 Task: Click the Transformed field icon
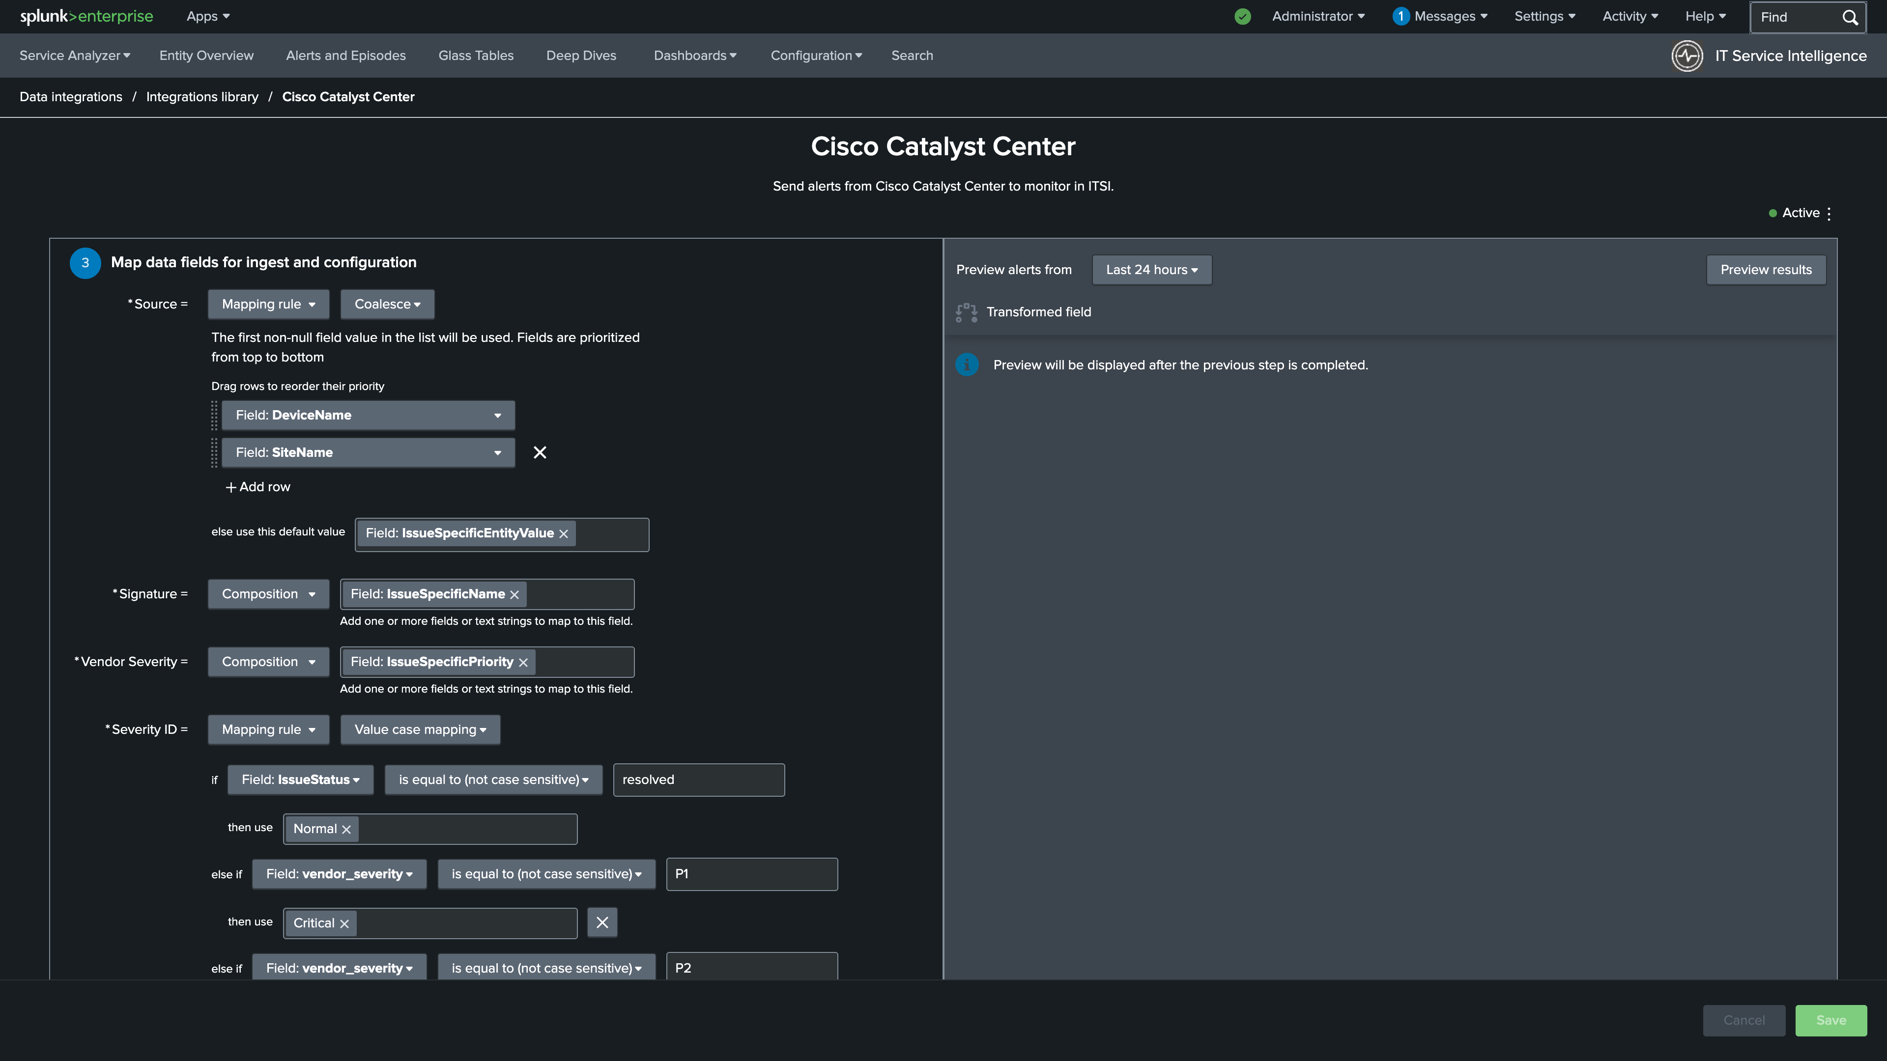966,313
